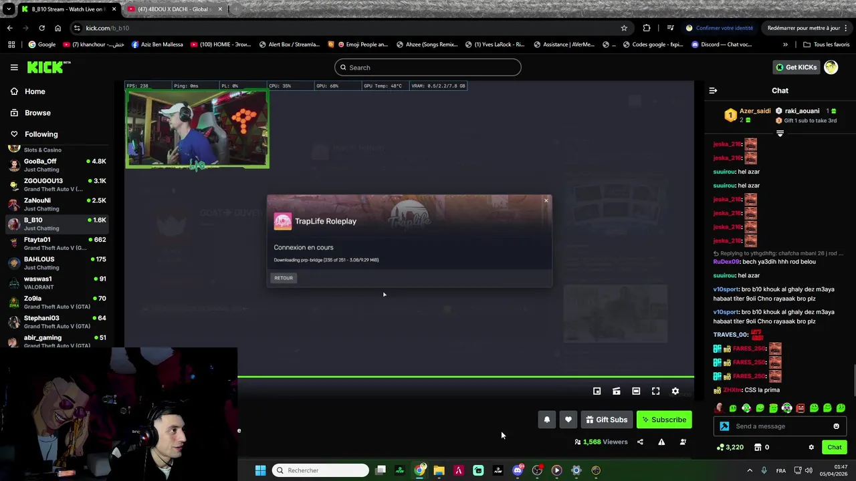The image size is (856, 481).
Task: Open the profile avatar menu on Kick
Action: [x=831, y=67]
